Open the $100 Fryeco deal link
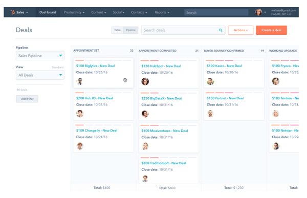This screenshot has height=198, width=307. pos(286,66)
